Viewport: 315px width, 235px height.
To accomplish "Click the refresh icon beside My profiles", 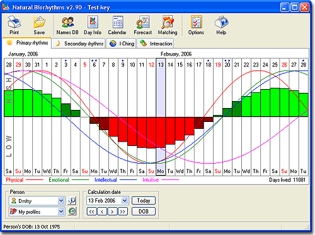I will coord(72,212).
